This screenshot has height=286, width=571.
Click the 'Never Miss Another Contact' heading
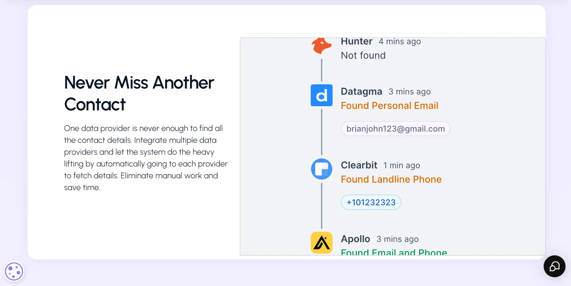pyautogui.click(x=139, y=93)
